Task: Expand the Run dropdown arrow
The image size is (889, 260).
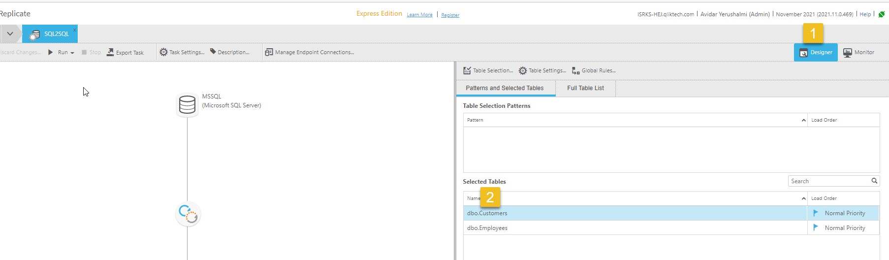Action: (72, 53)
